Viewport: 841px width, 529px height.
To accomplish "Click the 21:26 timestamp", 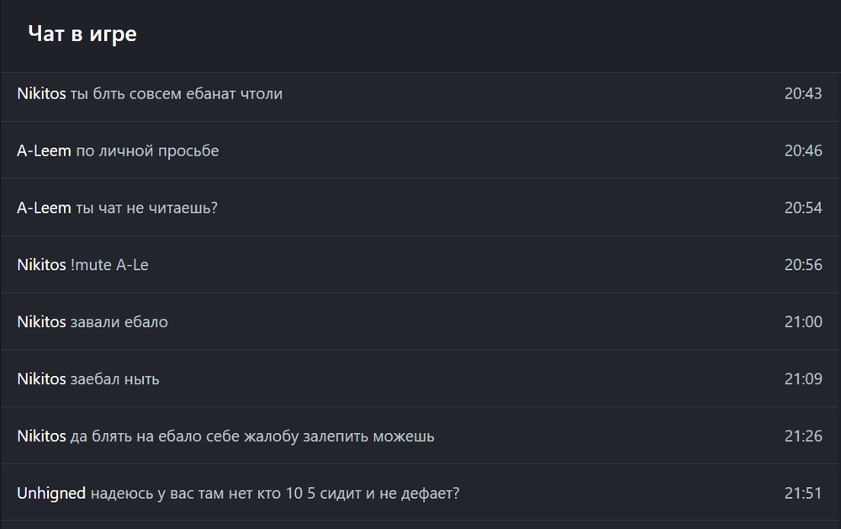I will tap(802, 436).
